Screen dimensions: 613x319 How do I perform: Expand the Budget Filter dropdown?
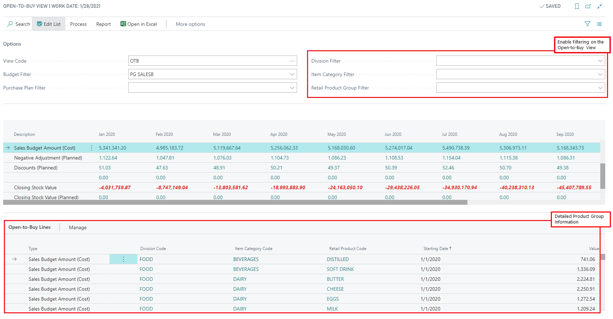point(292,74)
